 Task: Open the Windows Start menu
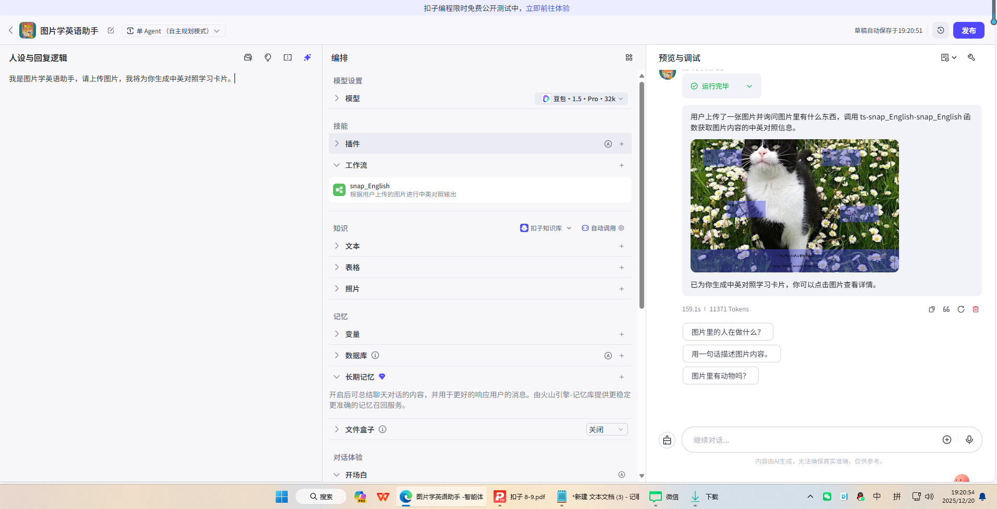click(x=281, y=496)
